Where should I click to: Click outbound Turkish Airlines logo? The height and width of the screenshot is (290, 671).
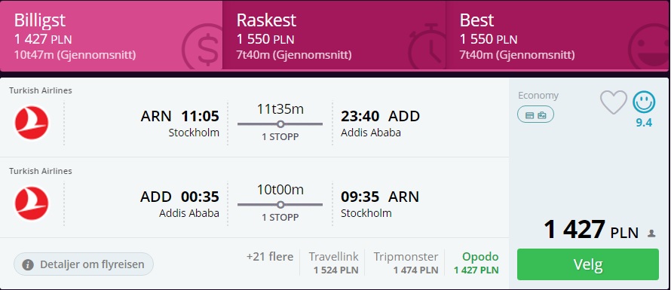pos(32,124)
